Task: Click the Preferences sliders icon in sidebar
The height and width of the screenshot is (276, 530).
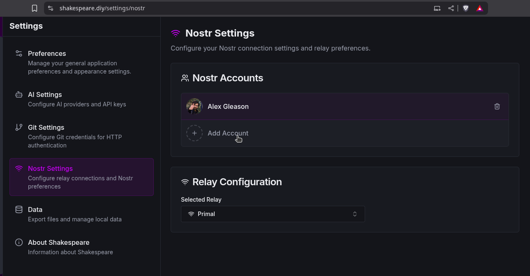Action: coord(19,53)
